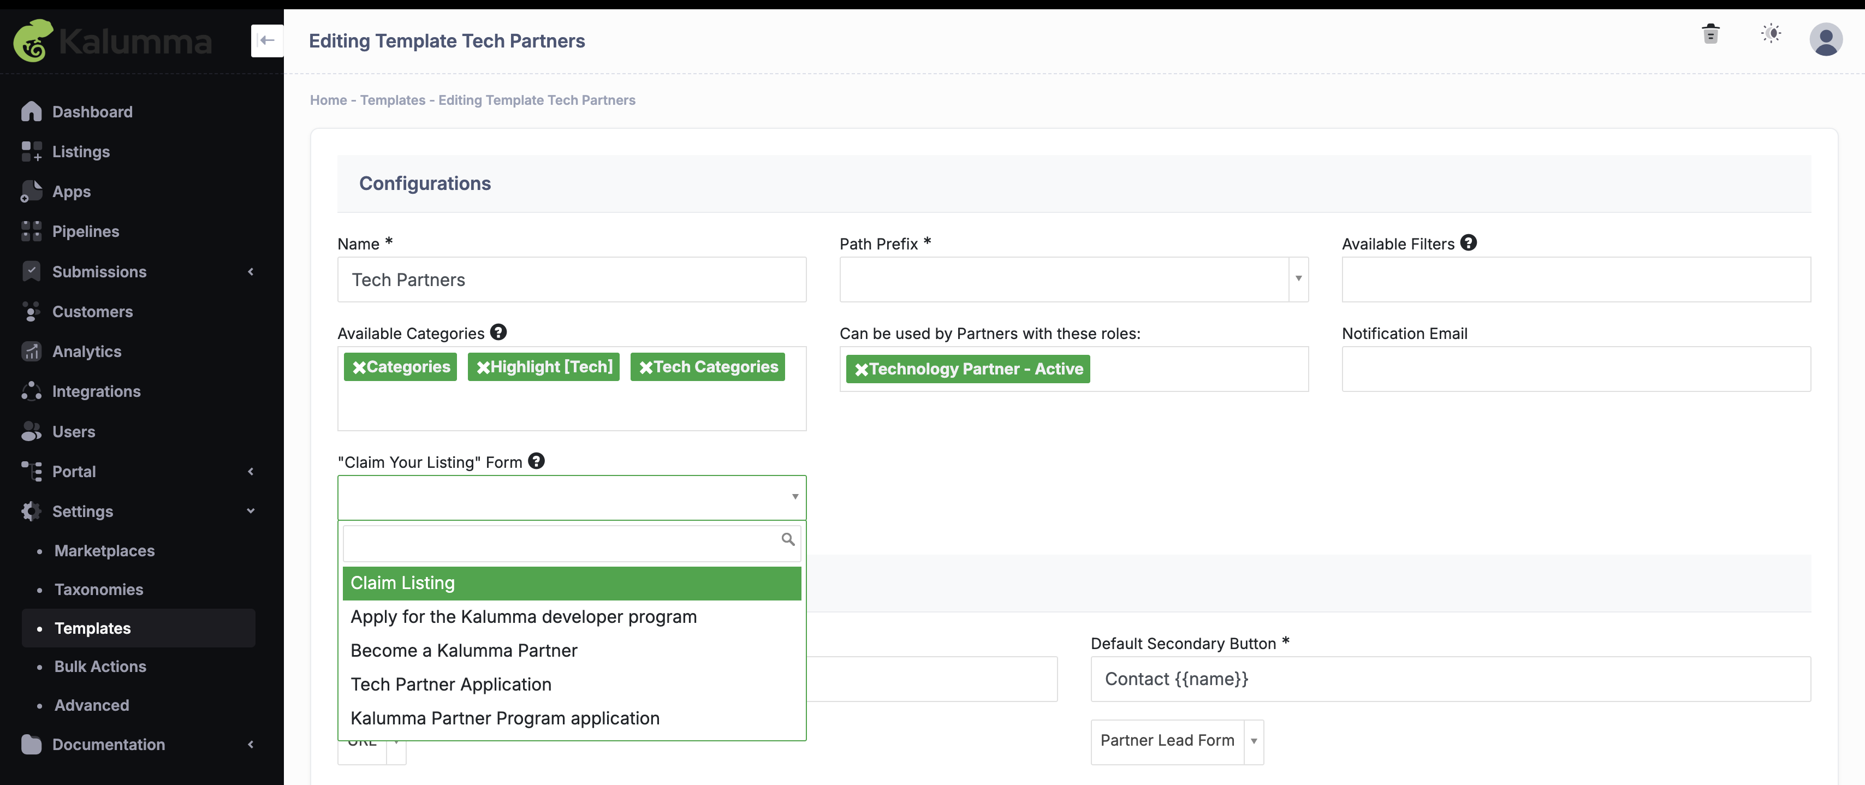Click the Users people icon
The height and width of the screenshot is (785, 1865).
pos(31,432)
